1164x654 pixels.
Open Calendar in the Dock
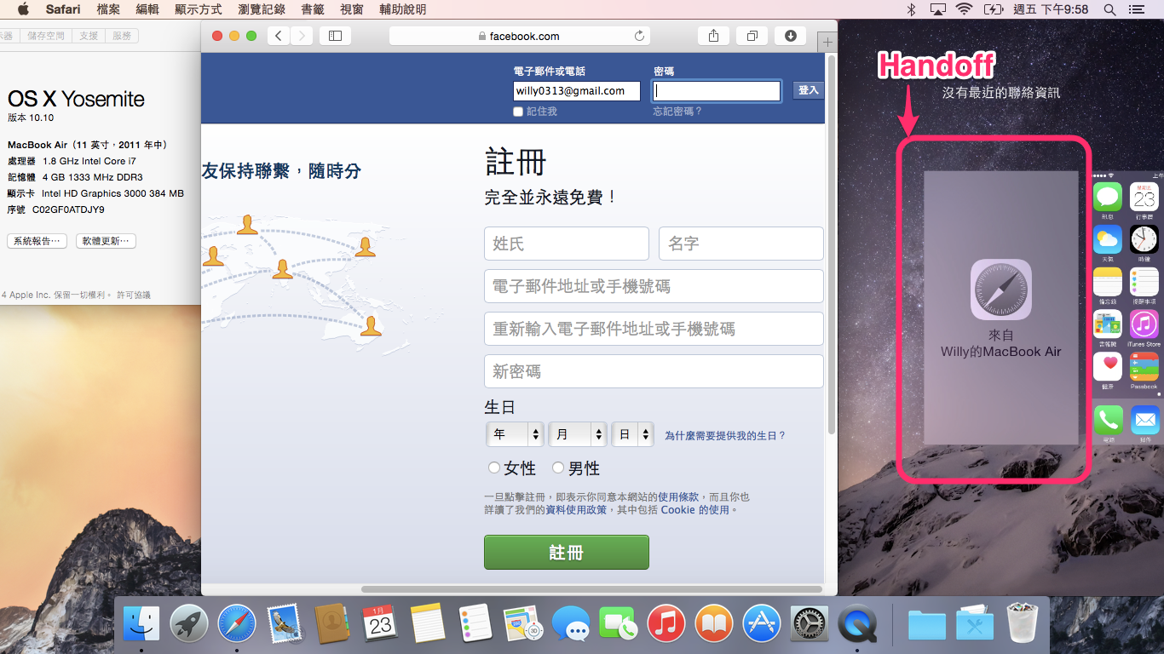pyautogui.click(x=380, y=623)
